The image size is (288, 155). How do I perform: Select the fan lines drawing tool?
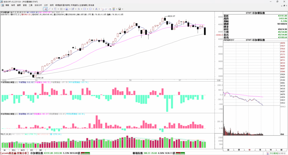(x=67, y=9)
